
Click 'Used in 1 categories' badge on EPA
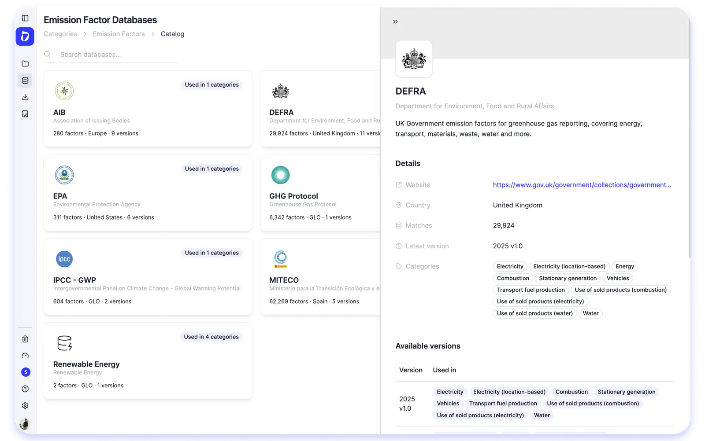tap(212, 169)
